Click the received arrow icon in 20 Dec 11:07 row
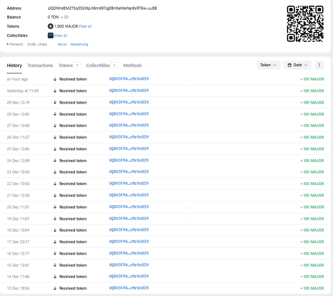The image size is (333, 296). [x=55, y=207]
